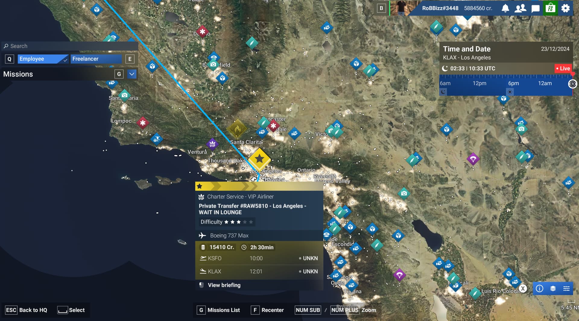The width and height of the screenshot is (579, 321).
Task: Click the Private Transfer #RAW5810 mission title
Action: (x=252, y=209)
